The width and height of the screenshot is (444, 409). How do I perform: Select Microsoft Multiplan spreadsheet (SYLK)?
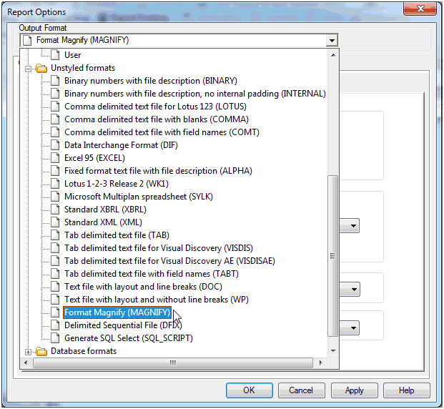coord(139,197)
